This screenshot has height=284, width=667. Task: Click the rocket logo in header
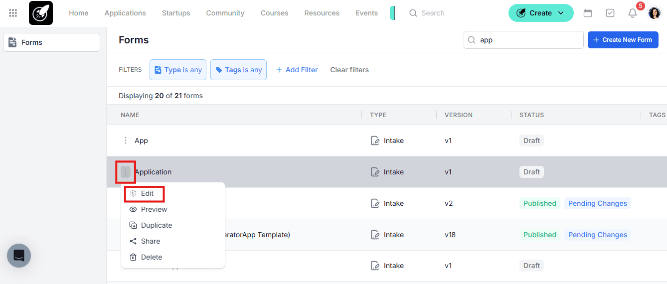click(x=41, y=13)
